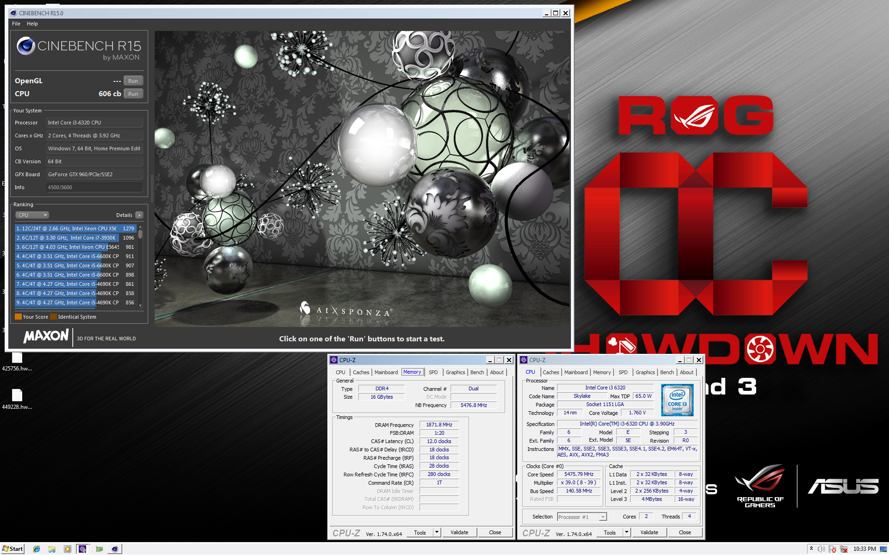Open the File menu in Cinebench

(x=16, y=24)
